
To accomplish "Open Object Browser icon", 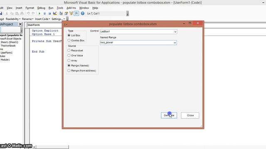I will point(71,13).
